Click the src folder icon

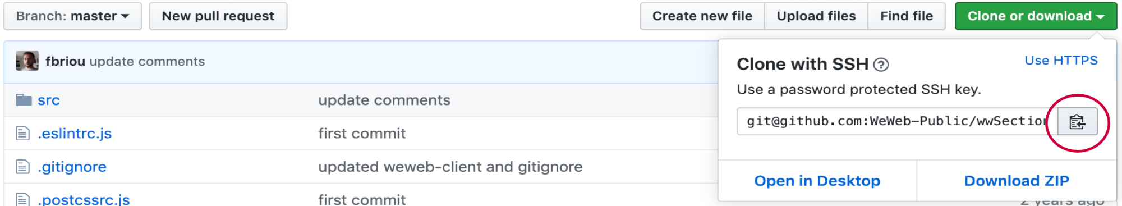[24, 100]
